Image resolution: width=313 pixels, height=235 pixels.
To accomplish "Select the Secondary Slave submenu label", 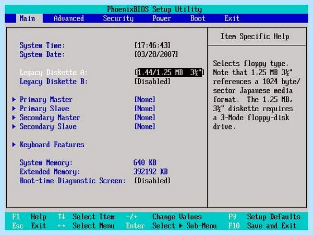I will (x=48, y=126).
